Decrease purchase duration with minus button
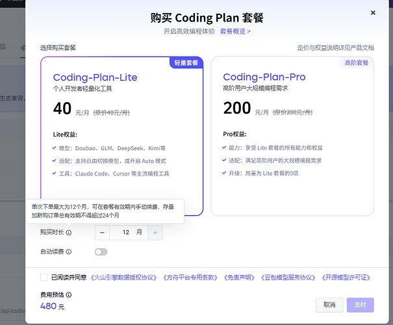 tap(102, 233)
